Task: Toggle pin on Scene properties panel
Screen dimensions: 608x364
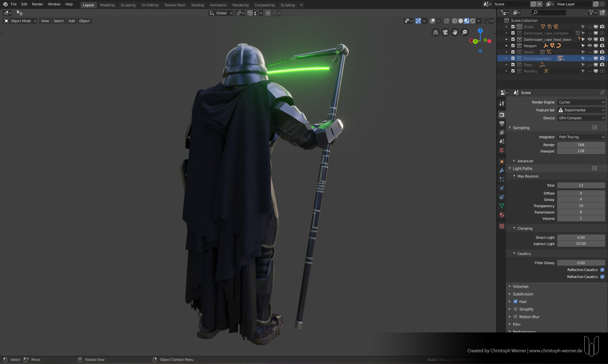Action: pyautogui.click(x=602, y=93)
